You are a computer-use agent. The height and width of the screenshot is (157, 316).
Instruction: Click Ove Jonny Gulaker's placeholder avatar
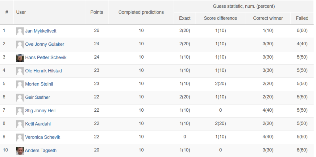click(x=20, y=44)
